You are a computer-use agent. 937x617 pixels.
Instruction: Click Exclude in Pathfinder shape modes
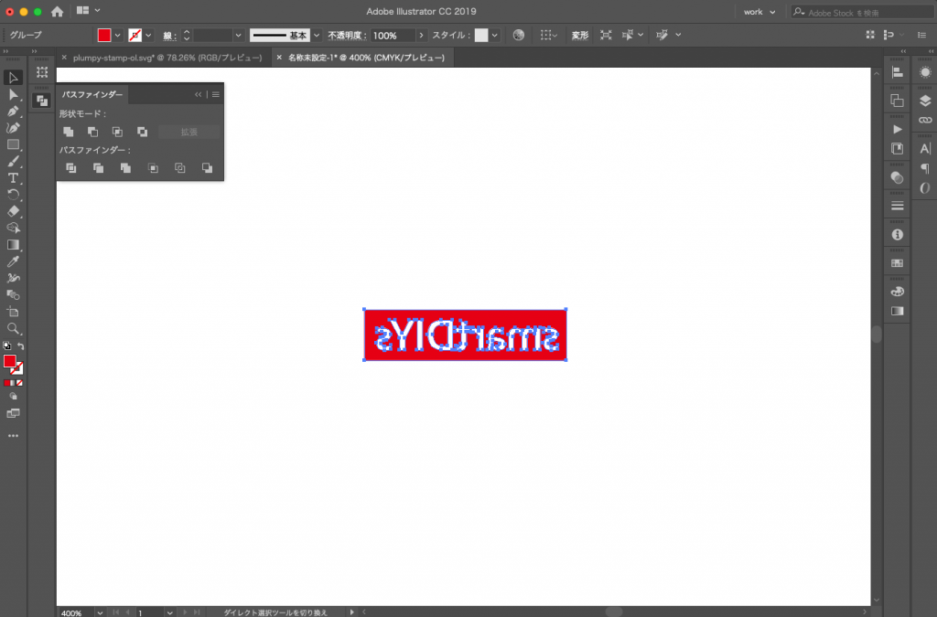click(142, 132)
